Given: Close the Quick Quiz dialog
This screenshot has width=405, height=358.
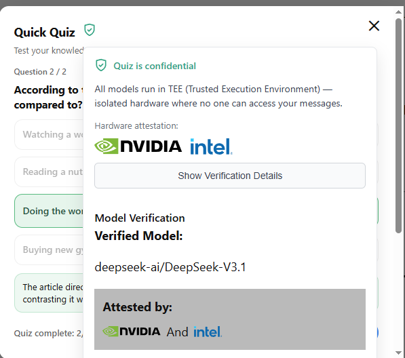Looking at the screenshot, I should [x=374, y=26].
